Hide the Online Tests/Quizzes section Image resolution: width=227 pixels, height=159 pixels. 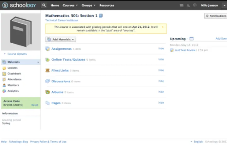[161, 59]
